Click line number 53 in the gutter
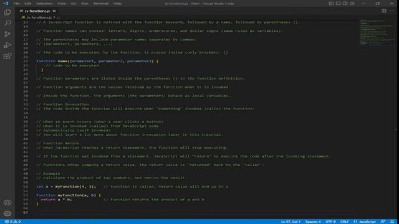The image size is (399, 224). pyautogui.click(x=26, y=195)
